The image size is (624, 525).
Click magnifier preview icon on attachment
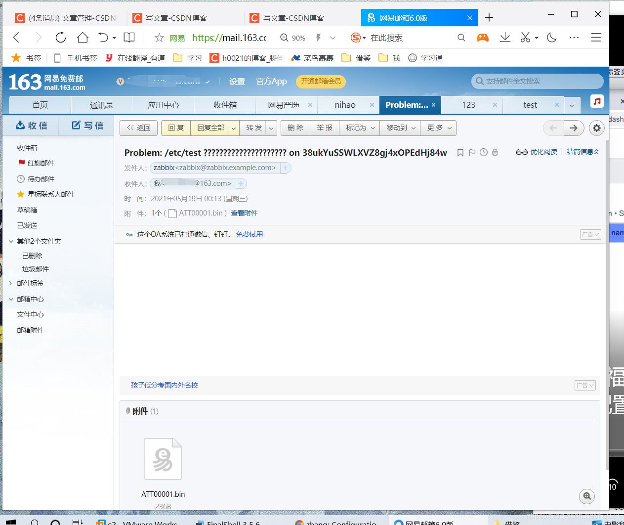[x=587, y=496]
